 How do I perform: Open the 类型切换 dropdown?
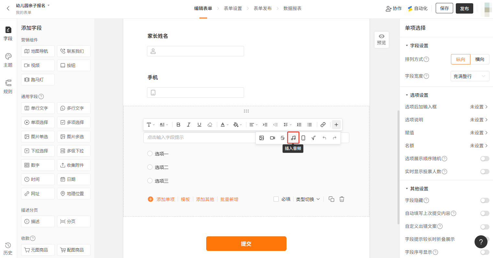coord(308,199)
